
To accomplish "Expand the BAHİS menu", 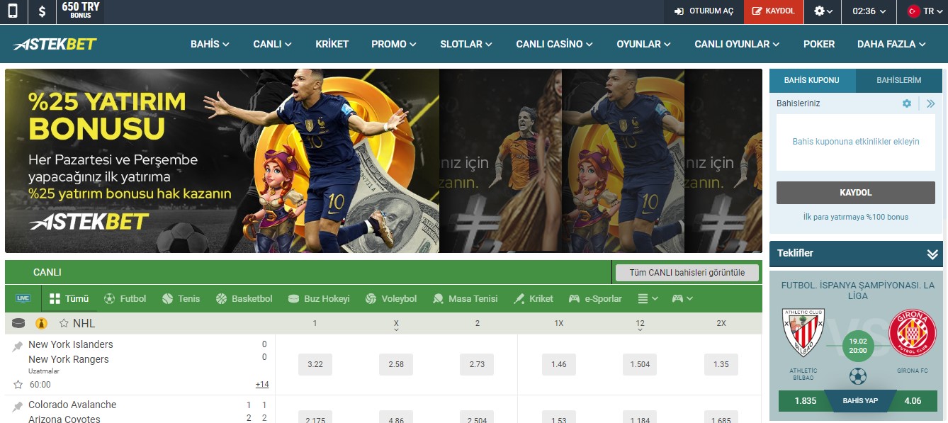I will click(210, 44).
